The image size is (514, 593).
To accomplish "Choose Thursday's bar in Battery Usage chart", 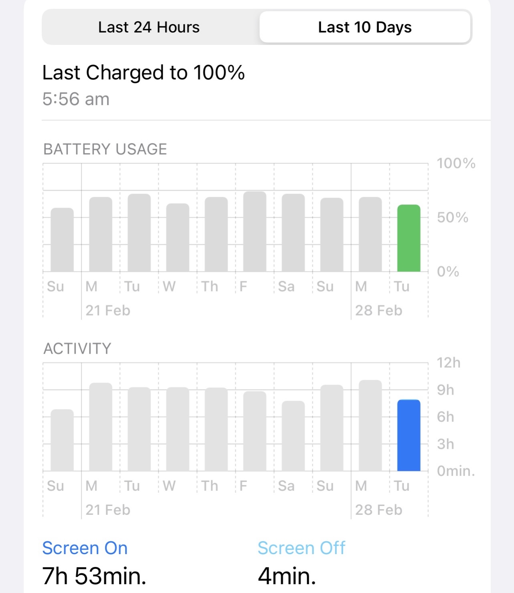I will click(x=216, y=235).
